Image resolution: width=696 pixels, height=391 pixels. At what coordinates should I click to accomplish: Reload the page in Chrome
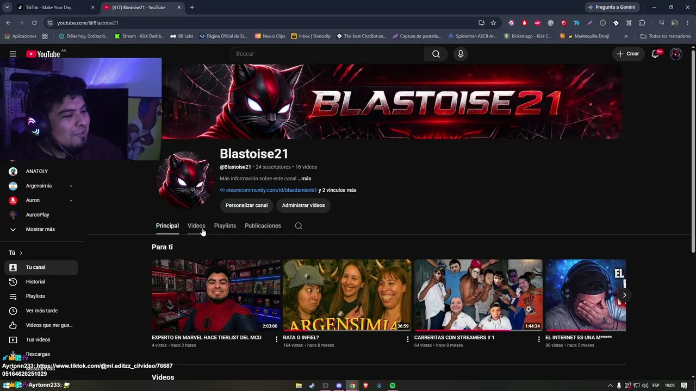point(34,23)
